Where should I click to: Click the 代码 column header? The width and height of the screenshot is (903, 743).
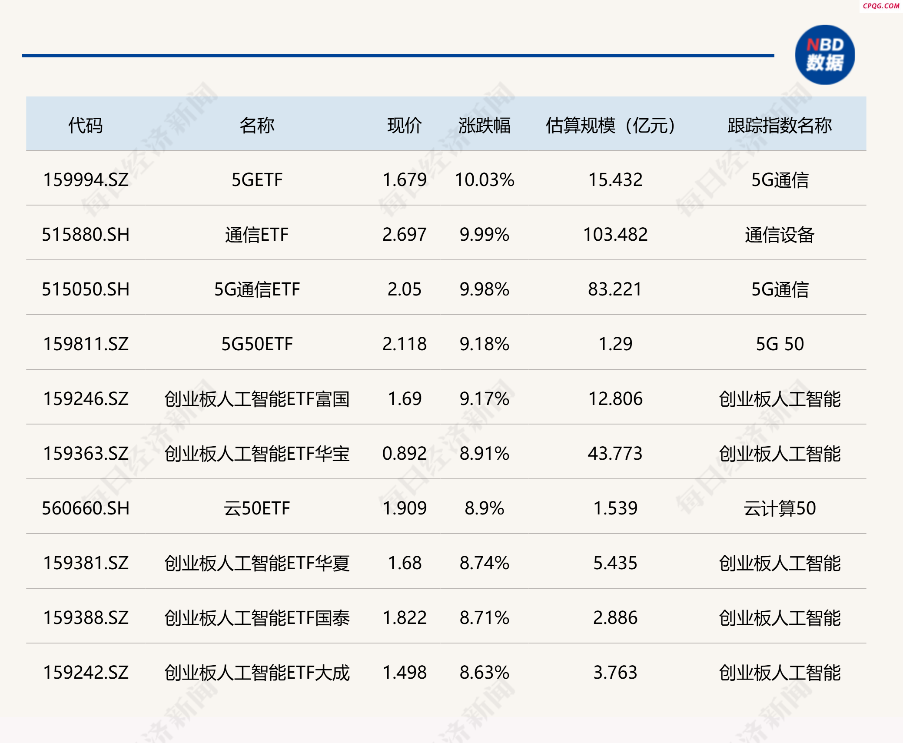[86, 125]
